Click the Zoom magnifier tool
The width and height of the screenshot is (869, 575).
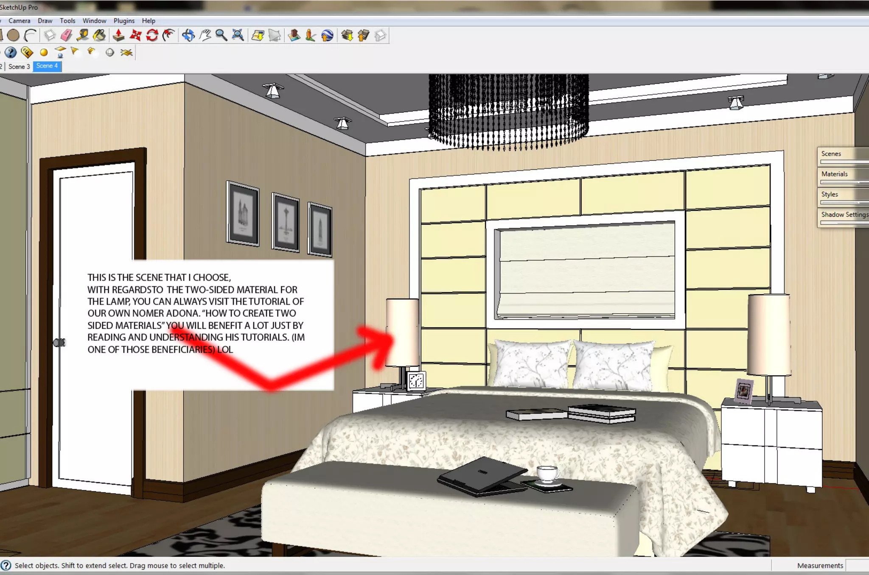(x=221, y=35)
